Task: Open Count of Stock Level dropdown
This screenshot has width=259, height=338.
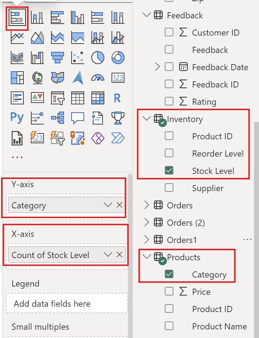Action: point(108,255)
